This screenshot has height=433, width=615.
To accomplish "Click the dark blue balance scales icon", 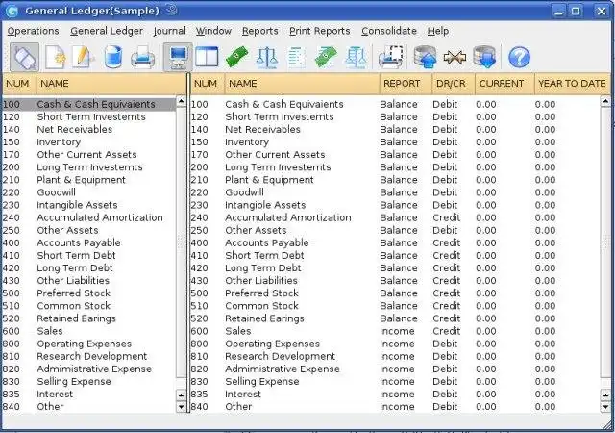I will tap(267, 58).
